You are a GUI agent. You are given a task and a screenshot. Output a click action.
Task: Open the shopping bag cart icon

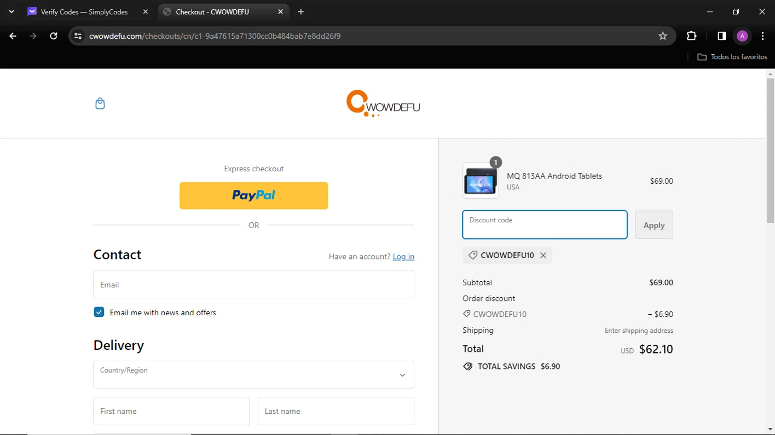pyautogui.click(x=100, y=104)
